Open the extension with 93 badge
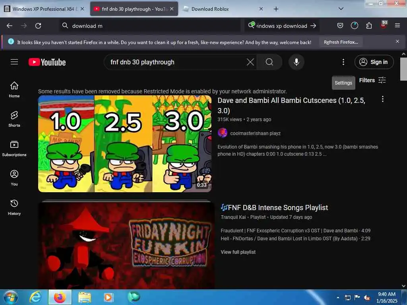 point(384,25)
